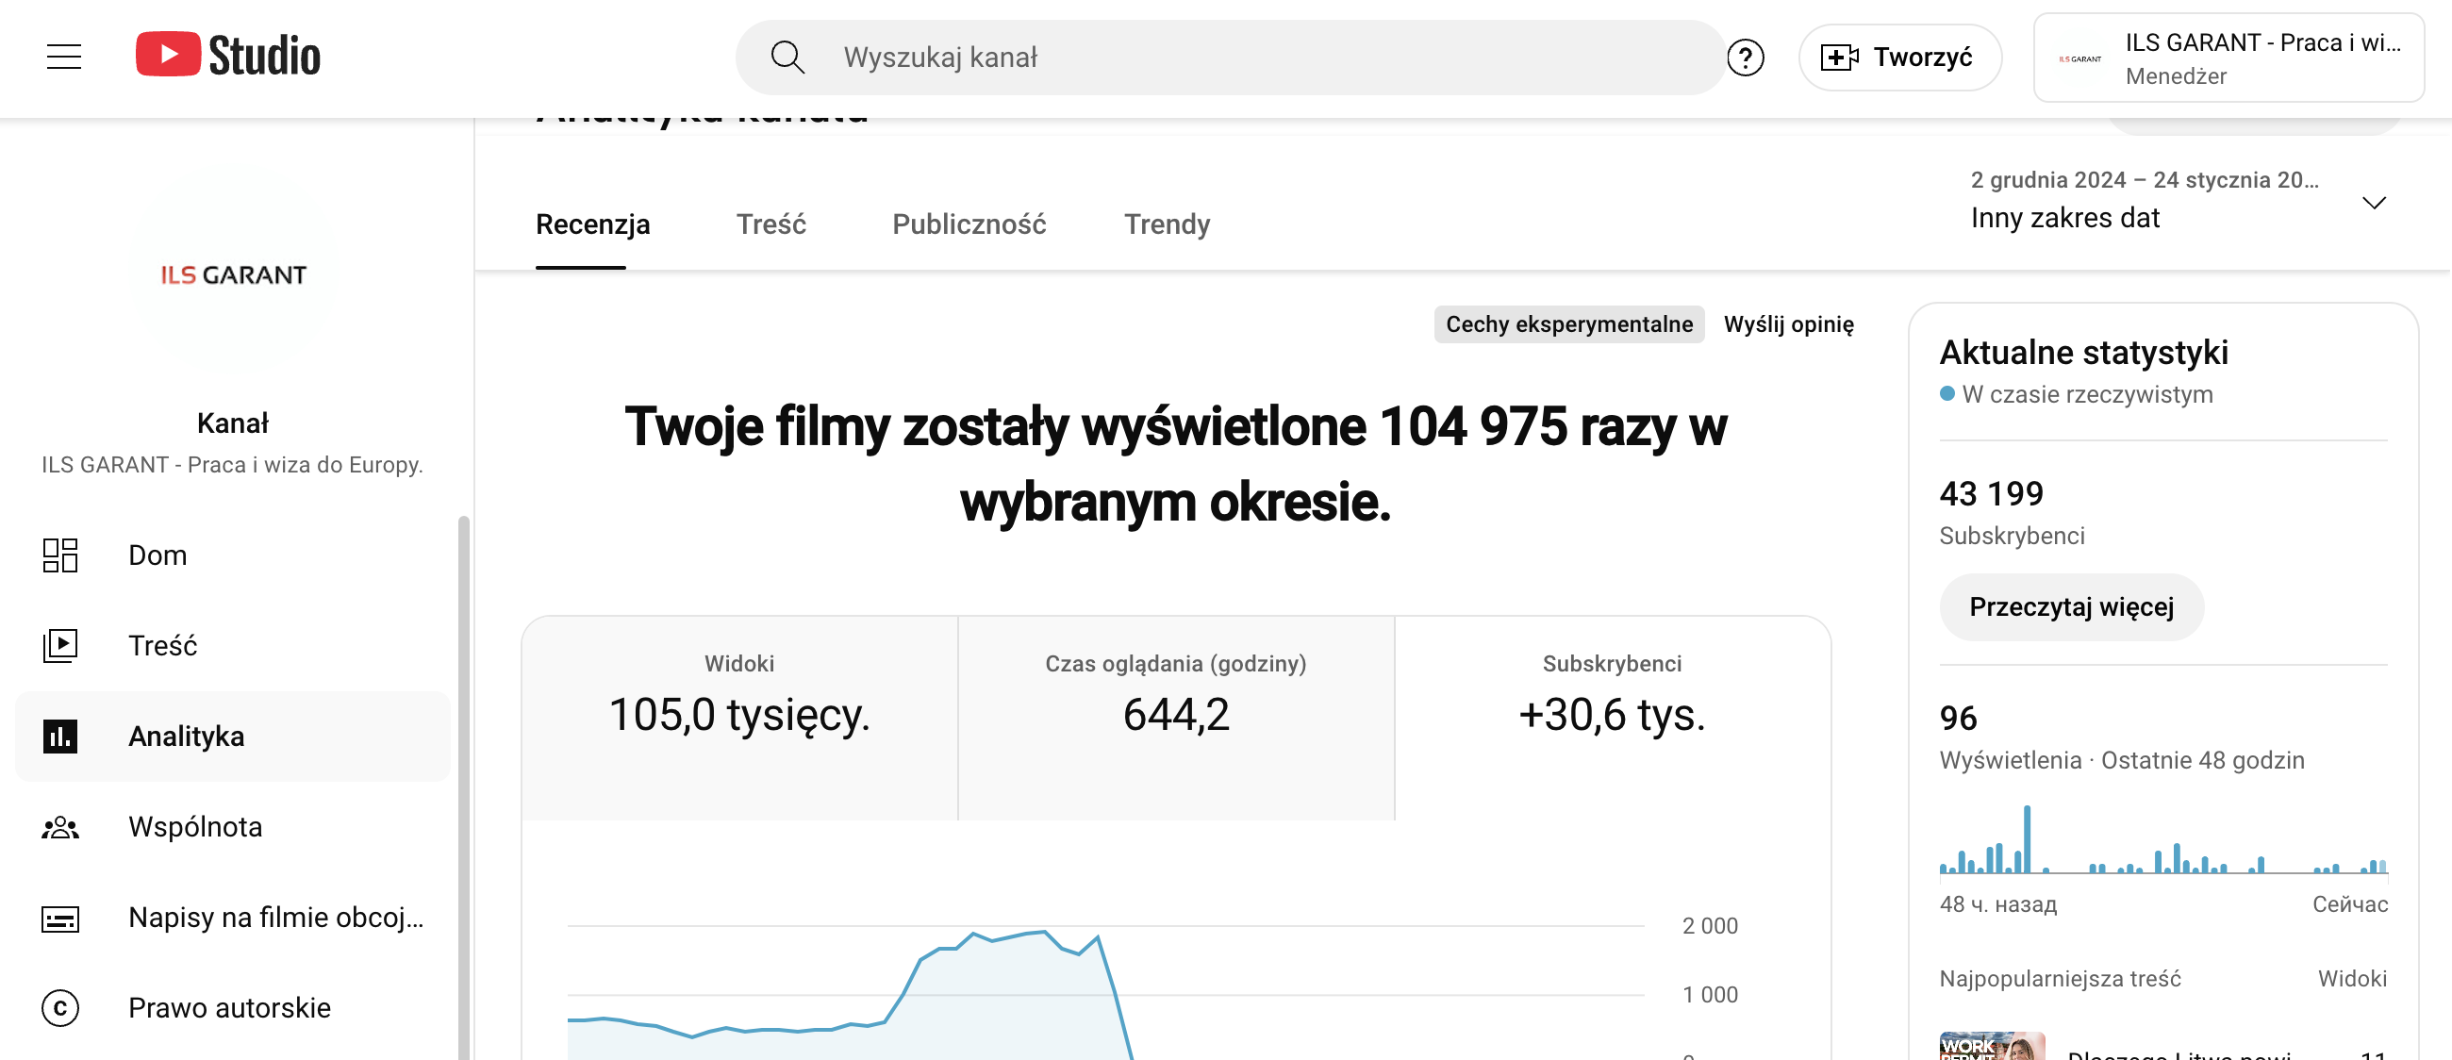2452x1060 pixels.
Task: Click the Tworzyć create button
Action: click(1899, 58)
